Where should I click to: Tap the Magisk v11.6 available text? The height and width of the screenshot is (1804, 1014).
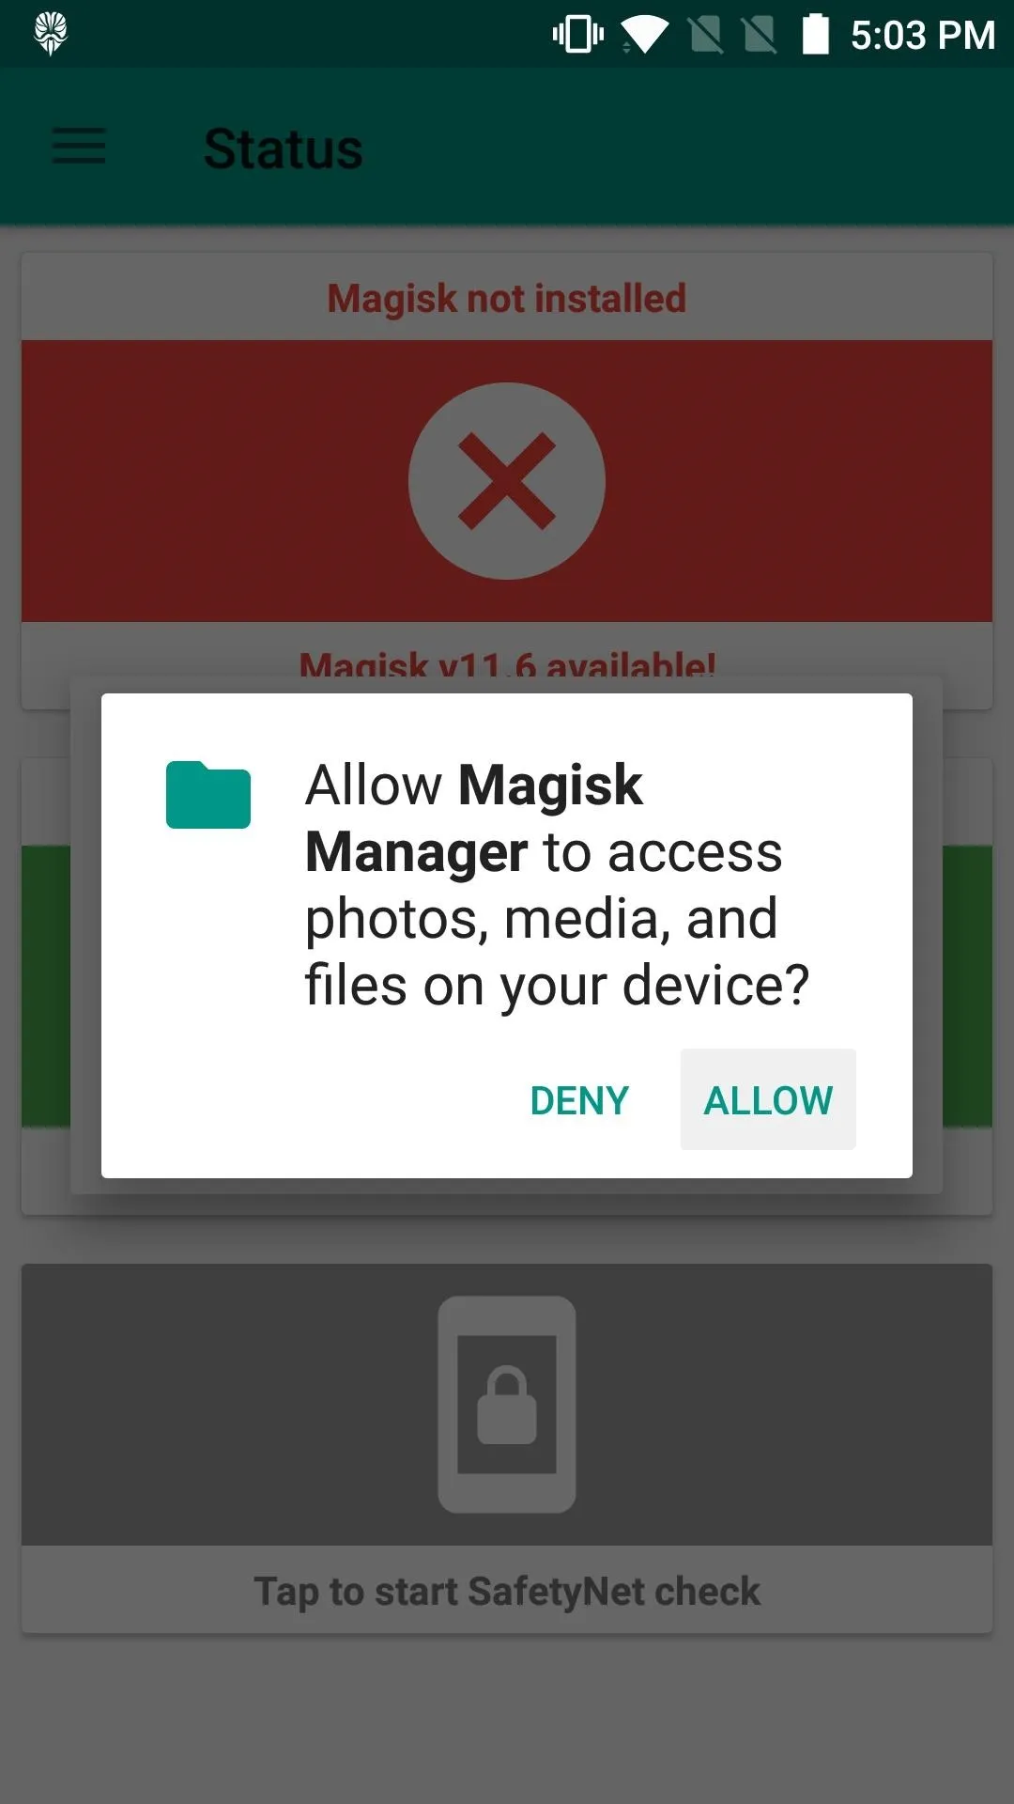pyautogui.click(x=507, y=667)
